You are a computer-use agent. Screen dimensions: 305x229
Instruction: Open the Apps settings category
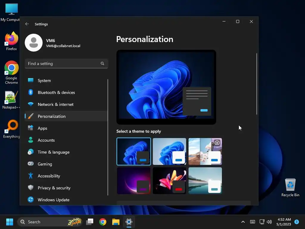coord(66,128)
